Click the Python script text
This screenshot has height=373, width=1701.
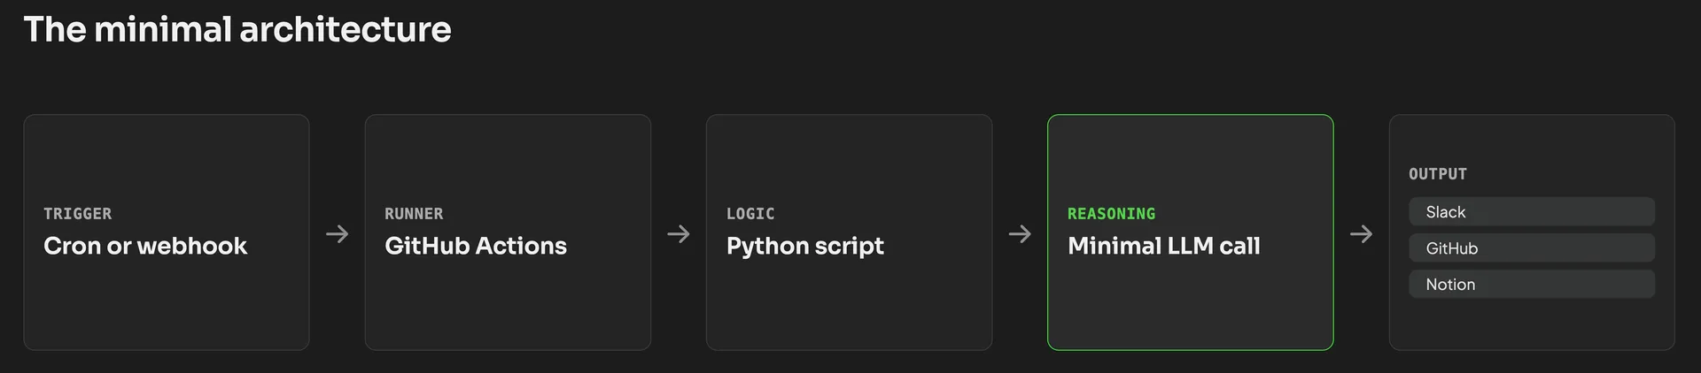coord(805,247)
